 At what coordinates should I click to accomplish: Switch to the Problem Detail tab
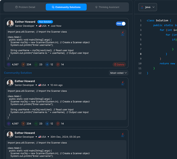pyautogui.click(x=25, y=7)
